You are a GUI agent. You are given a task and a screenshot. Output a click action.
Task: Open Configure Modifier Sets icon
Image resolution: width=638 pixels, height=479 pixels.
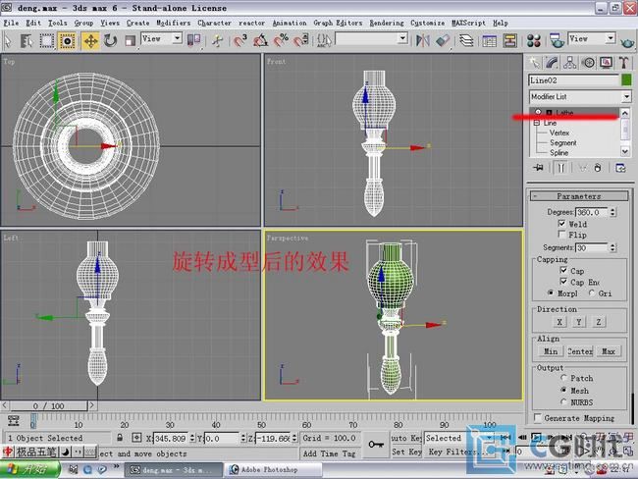[620, 168]
